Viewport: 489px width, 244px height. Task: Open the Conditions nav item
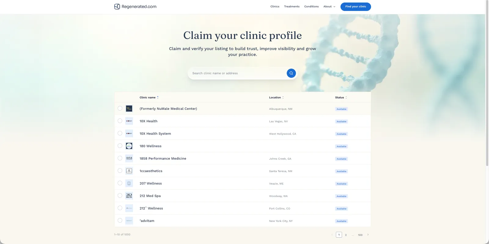click(x=311, y=6)
